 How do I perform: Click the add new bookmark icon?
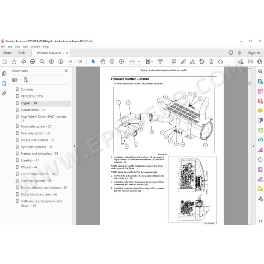coord(26,80)
